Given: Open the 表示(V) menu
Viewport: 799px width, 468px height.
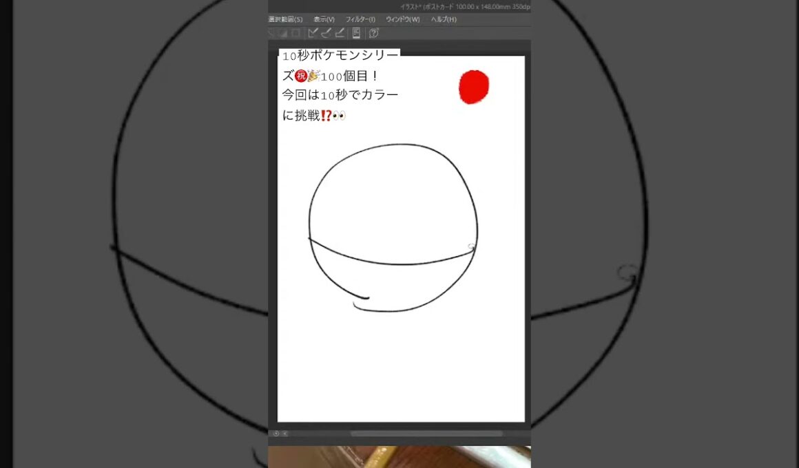Looking at the screenshot, I should (x=324, y=19).
